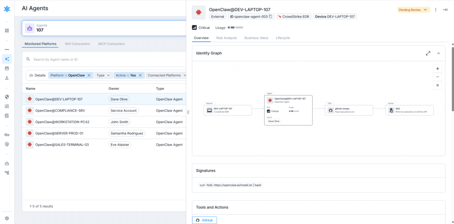Switch to NHI Consumers tab
The height and width of the screenshot is (224, 454).
(x=77, y=44)
